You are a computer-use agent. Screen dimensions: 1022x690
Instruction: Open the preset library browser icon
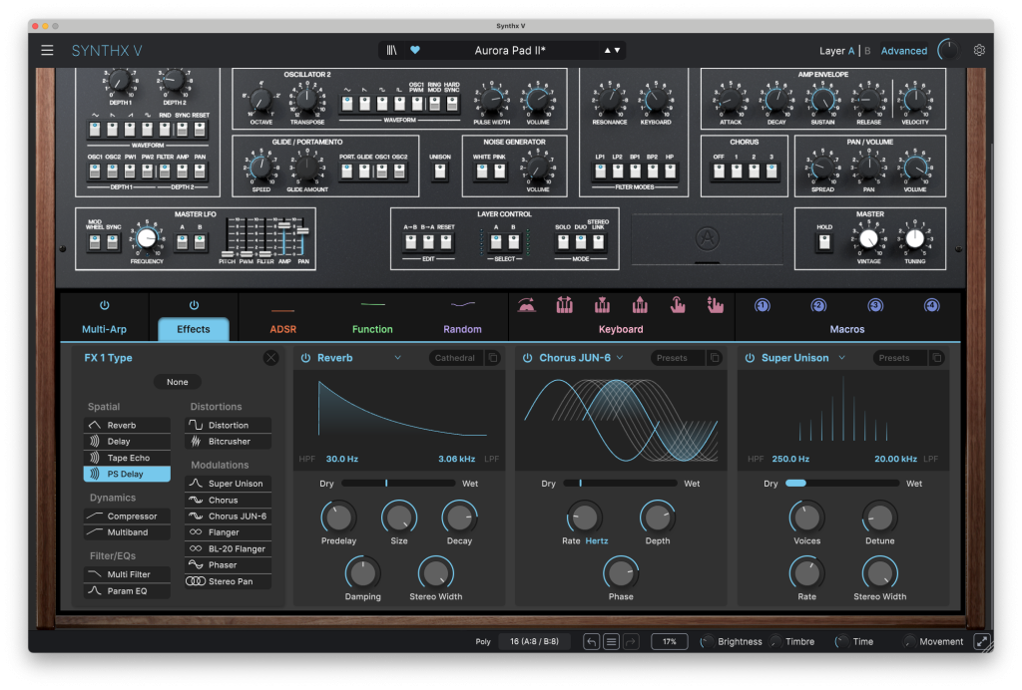pyautogui.click(x=391, y=50)
